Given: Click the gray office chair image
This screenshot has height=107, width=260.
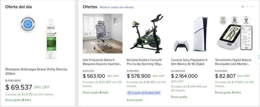Looking at the screenshot, I should pyautogui.click(x=103, y=33).
